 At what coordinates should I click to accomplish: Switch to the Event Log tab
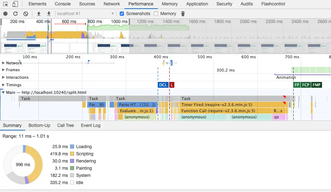tap(91, 125)
